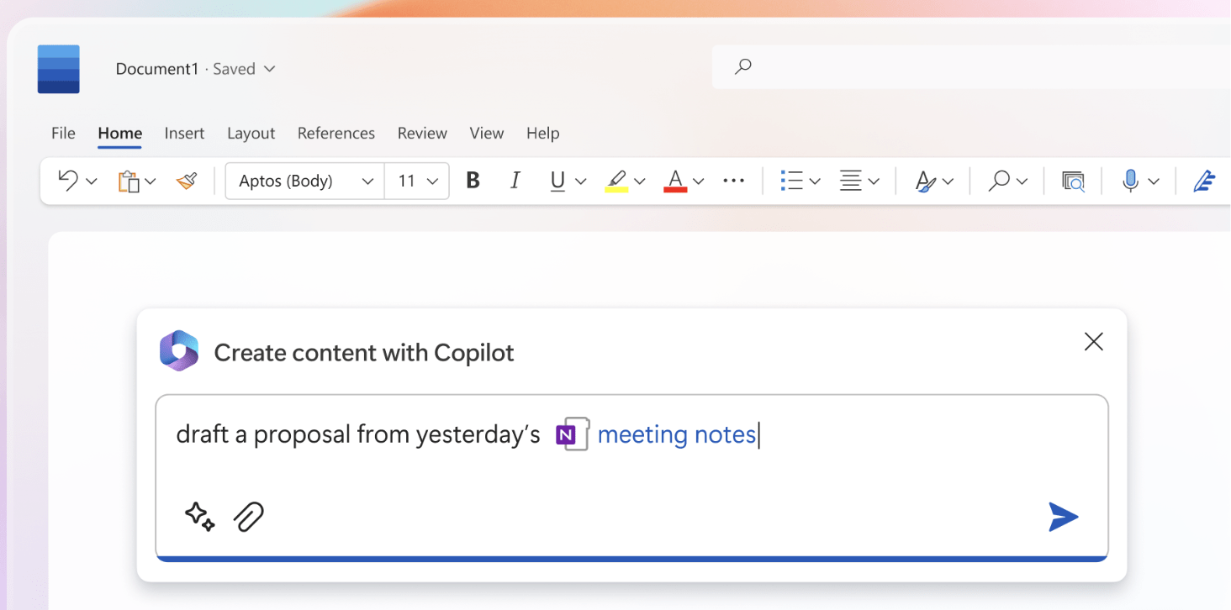Expand the Find options dropdown arrow
This screenshot has width=1231, height=610.
[1022, 181]
